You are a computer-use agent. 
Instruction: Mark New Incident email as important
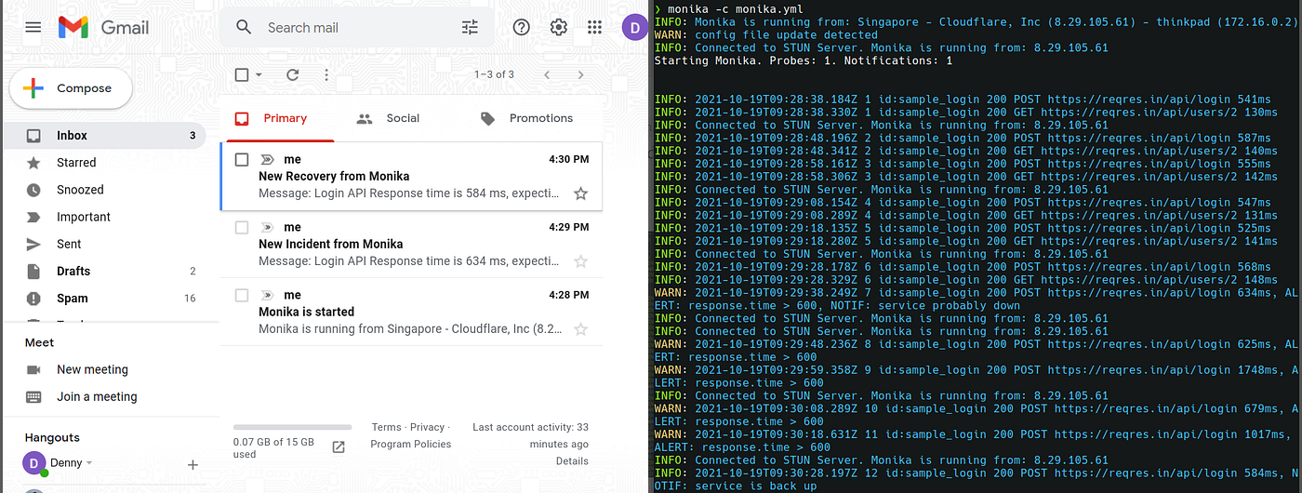pyautogui.click(x=267, y=227)
